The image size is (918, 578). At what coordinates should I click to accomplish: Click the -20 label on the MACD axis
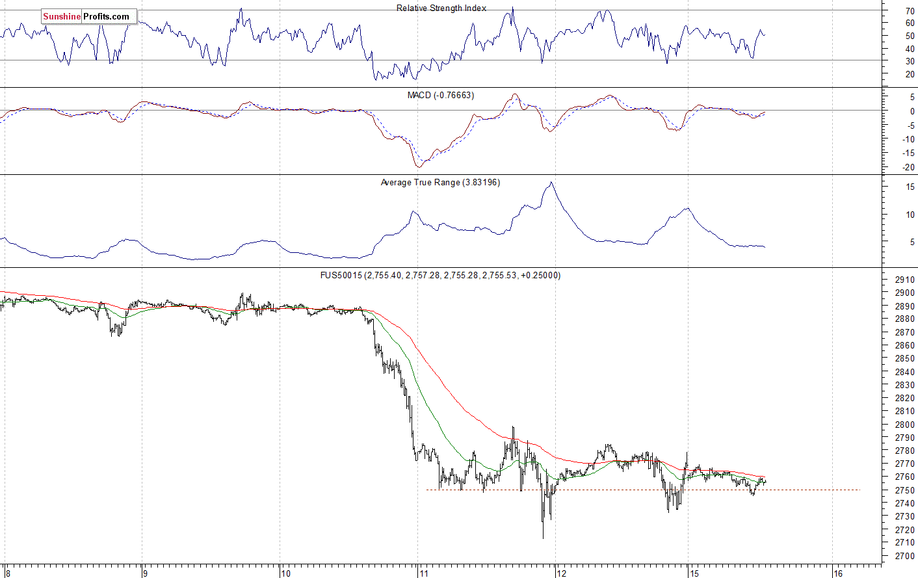pos(908,168)
